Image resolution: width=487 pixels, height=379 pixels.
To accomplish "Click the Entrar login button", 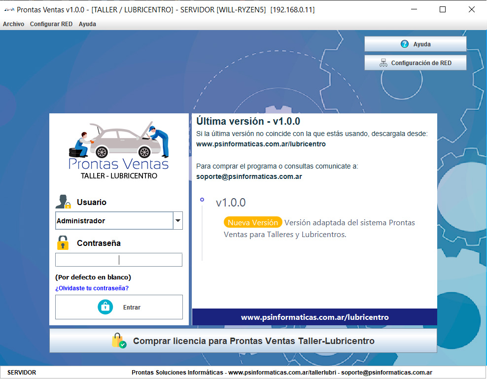I will [119, 307].
